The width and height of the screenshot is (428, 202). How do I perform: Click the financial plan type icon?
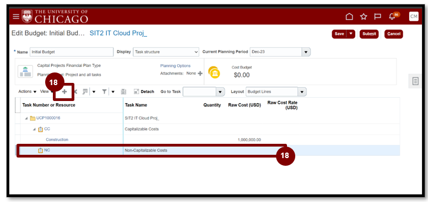(25, 71)
